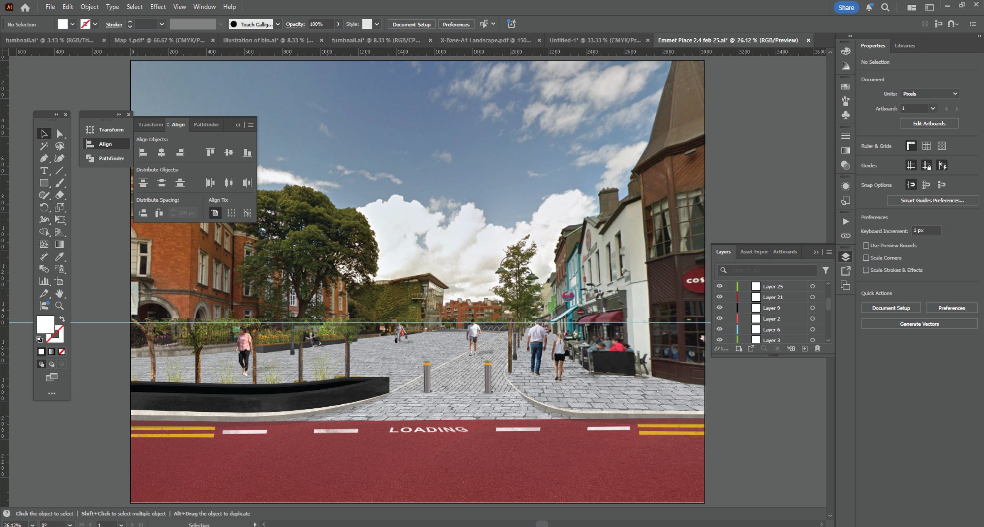Viewport: 984px width, 527px height.
Task: Open the Units dropdown
Action: pos(930,94)
